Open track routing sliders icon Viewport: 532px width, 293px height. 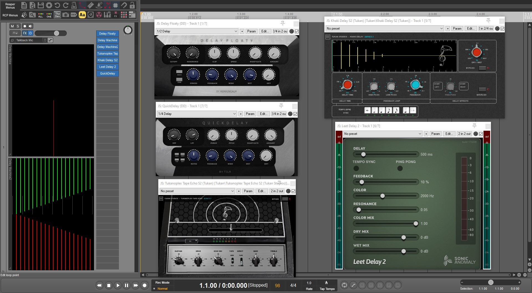coord(15,33)
